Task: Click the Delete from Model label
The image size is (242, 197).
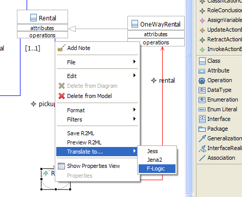Action: (x=90, y=96)
